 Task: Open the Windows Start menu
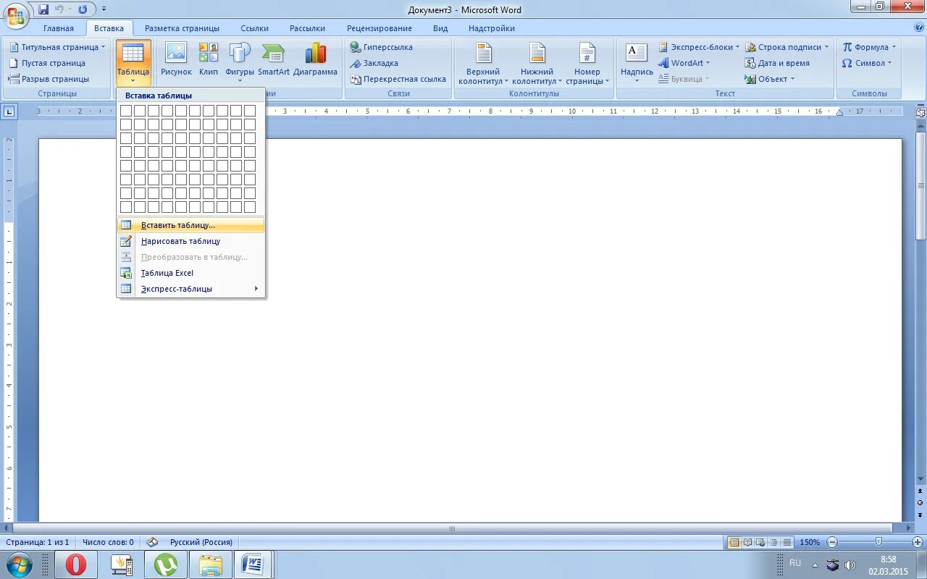tap(20, 564)
